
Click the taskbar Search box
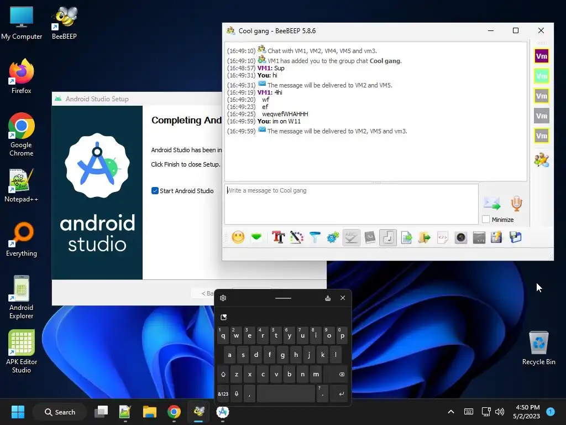tap(60, 412)
